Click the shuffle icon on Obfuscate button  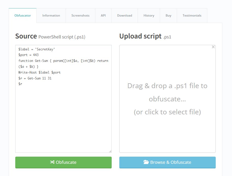coord(52,162)
